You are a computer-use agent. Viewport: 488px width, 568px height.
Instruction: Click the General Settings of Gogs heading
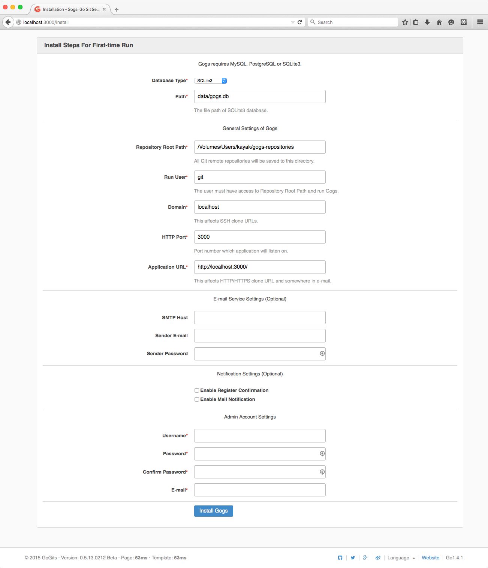(250, 128)
